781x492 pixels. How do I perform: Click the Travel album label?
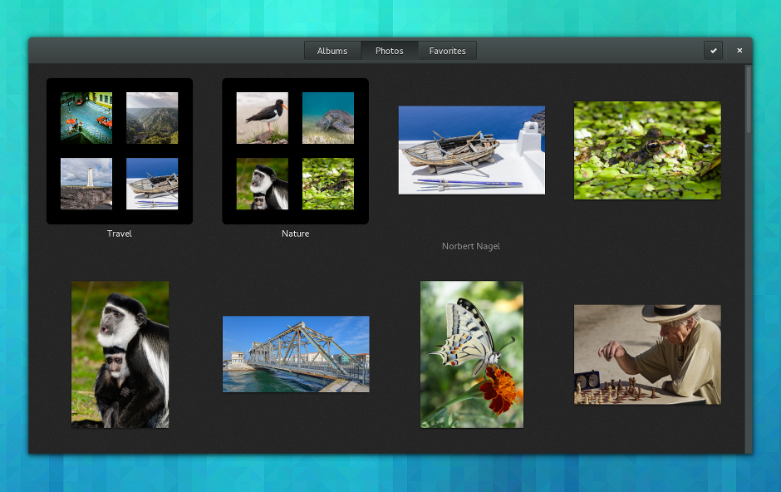pos(120,234)
